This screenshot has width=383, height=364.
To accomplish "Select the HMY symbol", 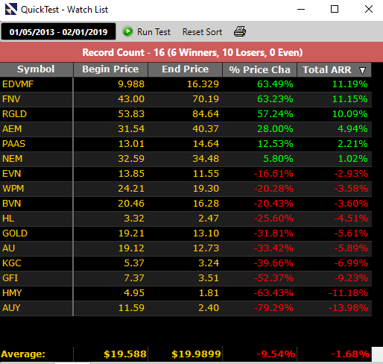I will point(12,293).
